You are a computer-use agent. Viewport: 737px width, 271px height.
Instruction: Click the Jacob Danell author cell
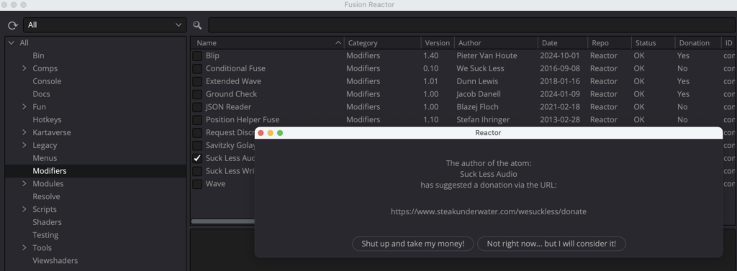pos(479,94)
